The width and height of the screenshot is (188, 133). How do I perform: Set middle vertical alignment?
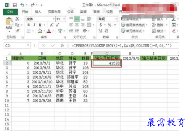point(77,19)
